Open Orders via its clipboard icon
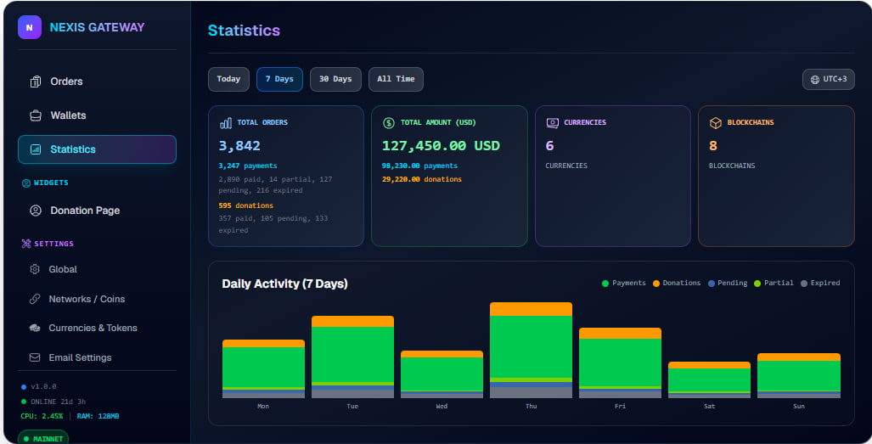 (36, 81)
